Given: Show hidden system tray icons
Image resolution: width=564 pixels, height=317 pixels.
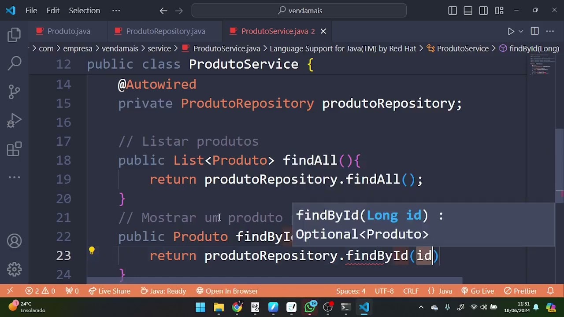Looking at the screenshot, I should pos(421,307).
